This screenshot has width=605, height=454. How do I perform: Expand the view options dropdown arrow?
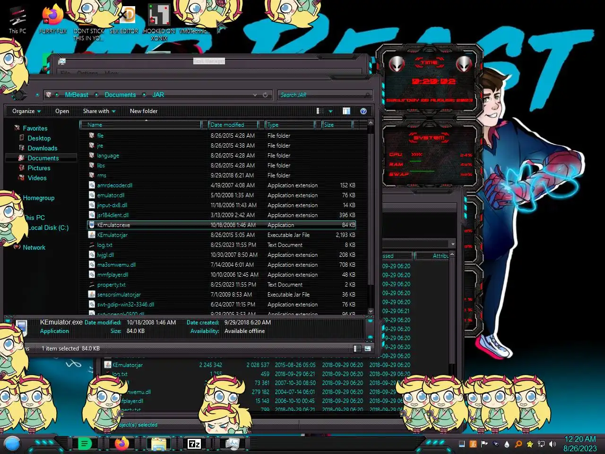tap(330, 111)
